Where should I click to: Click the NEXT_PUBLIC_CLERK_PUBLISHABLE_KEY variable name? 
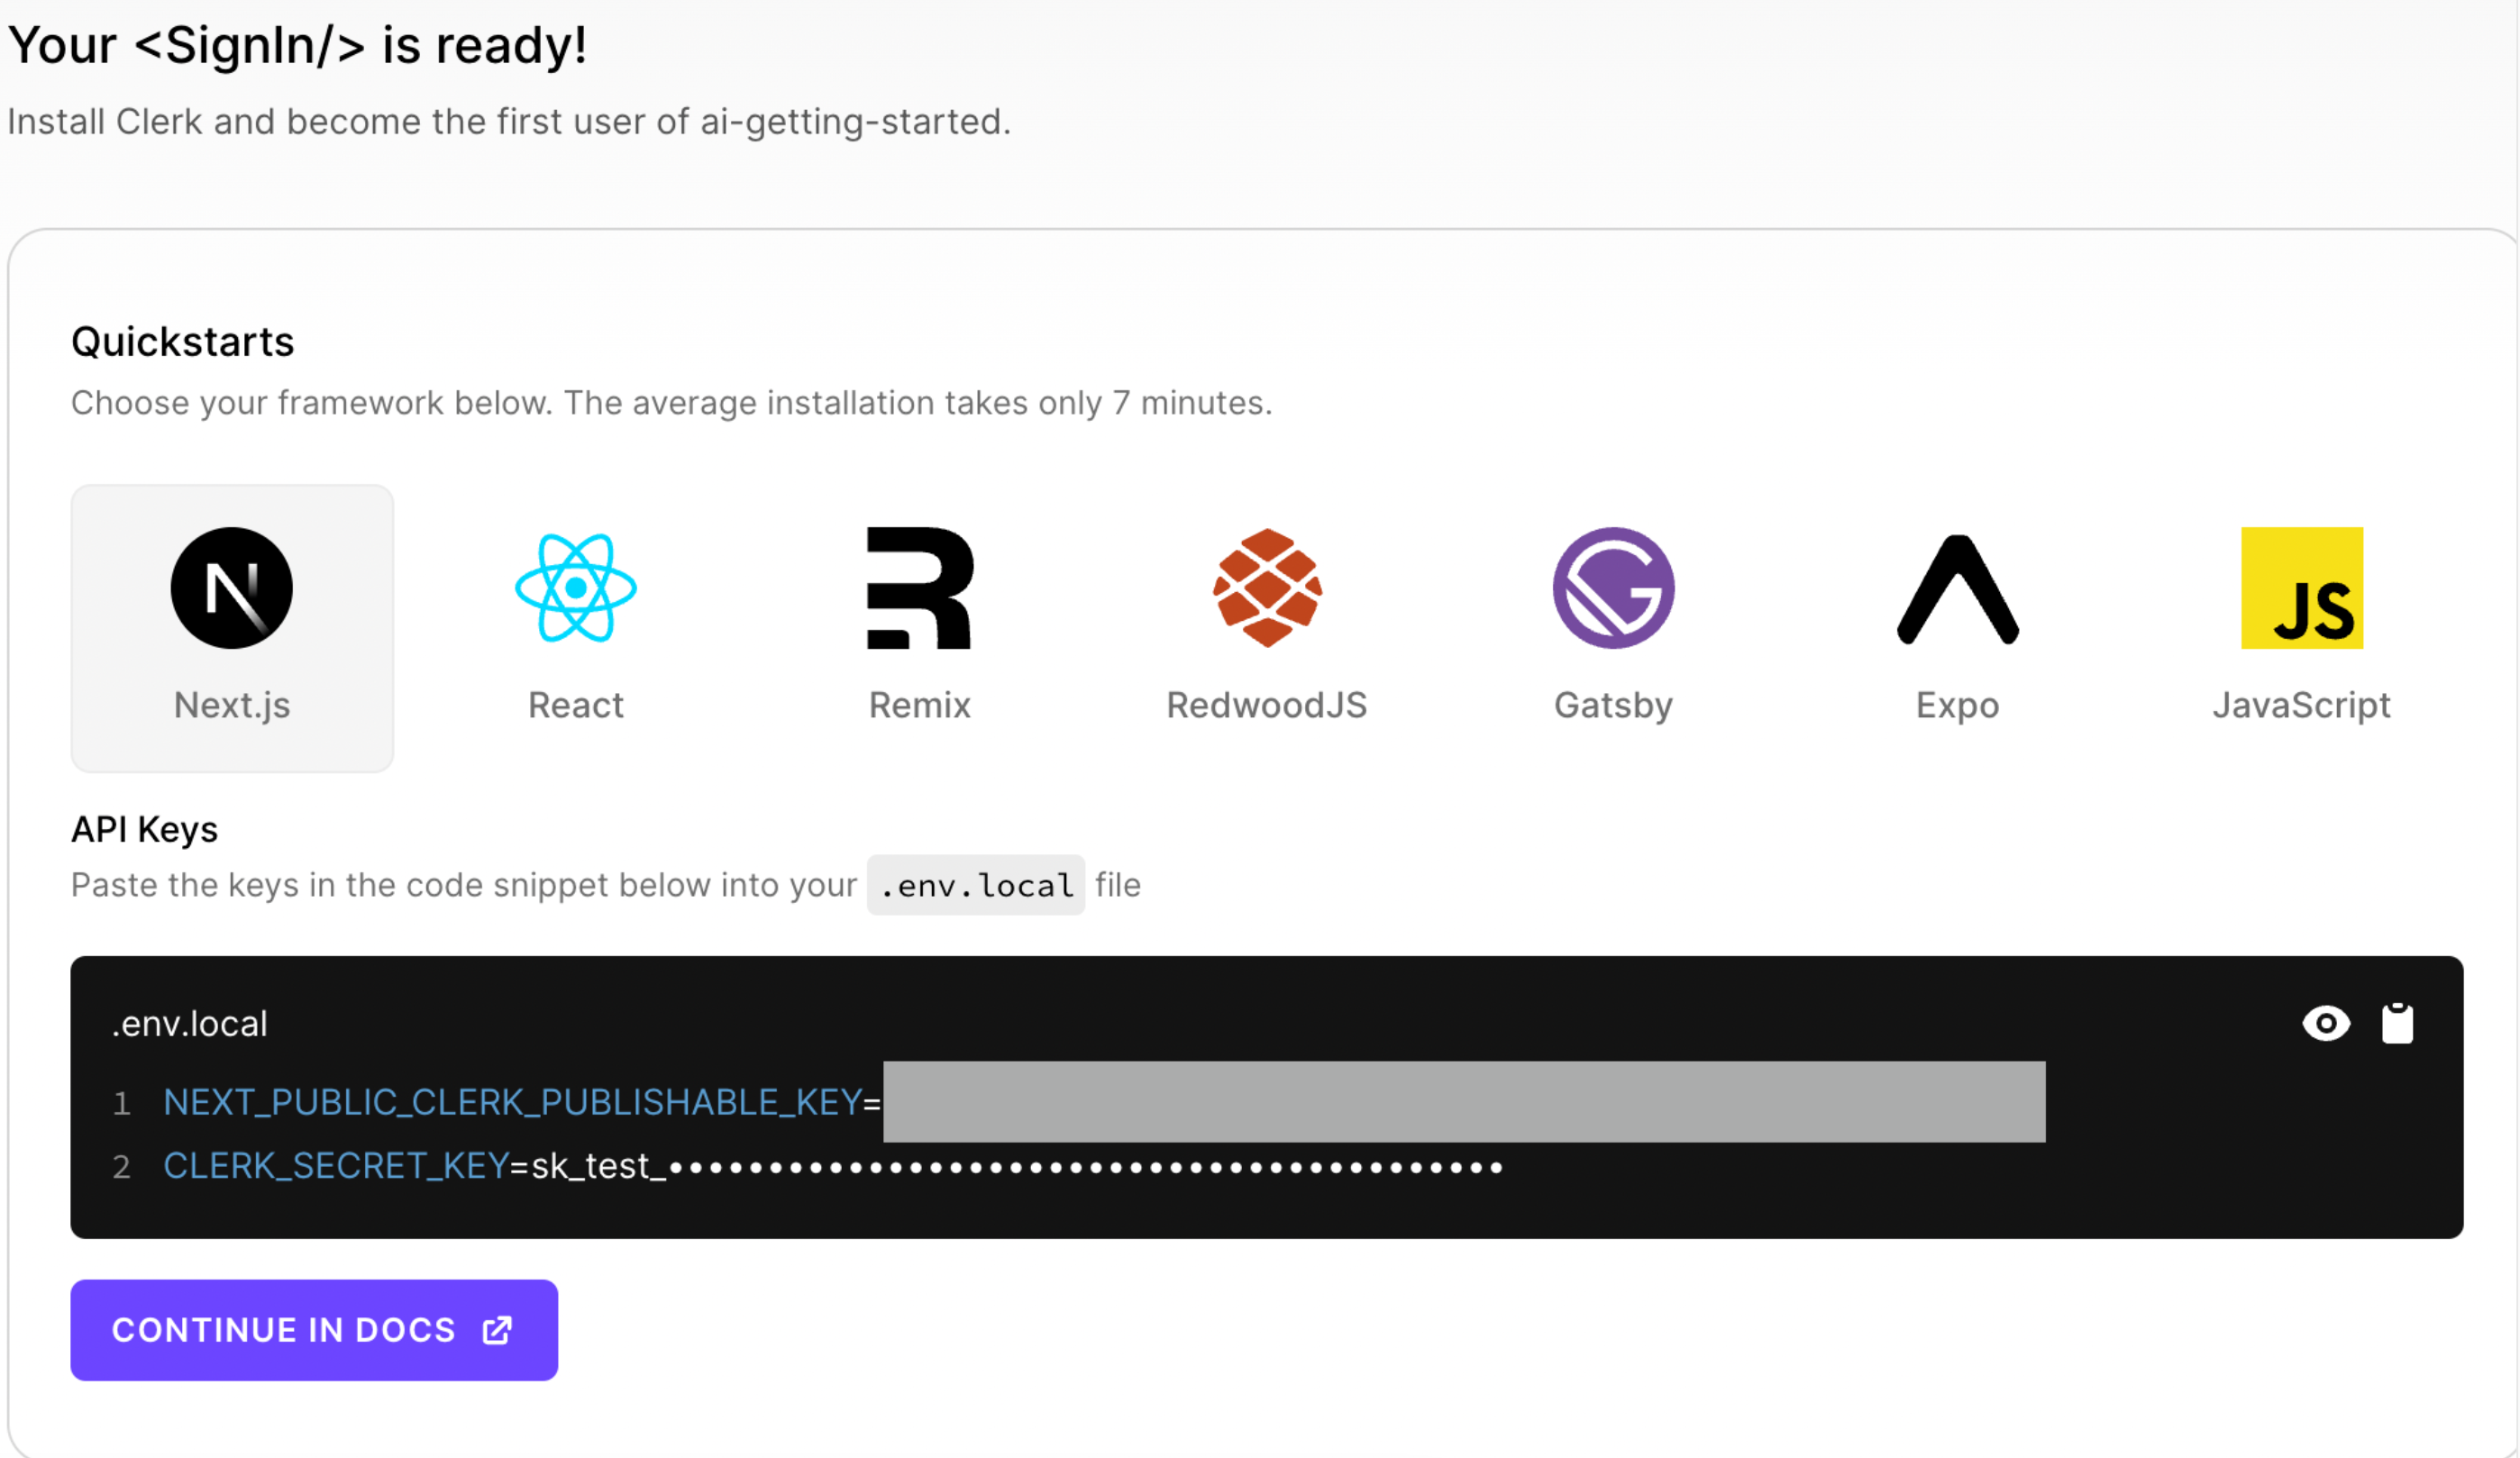tap(512, 1102)
